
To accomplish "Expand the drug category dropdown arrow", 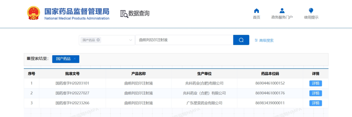I will pyautogui.click(x=130, y=40).
